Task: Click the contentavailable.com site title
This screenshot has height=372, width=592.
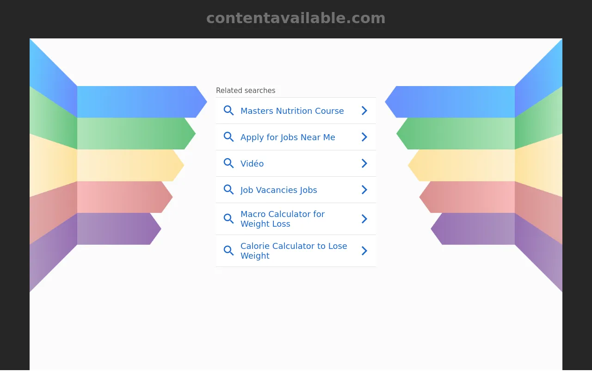Action: pos(296,18)
